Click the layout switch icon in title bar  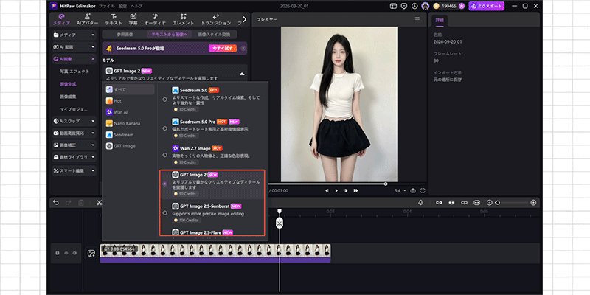[x=393, y=6]
